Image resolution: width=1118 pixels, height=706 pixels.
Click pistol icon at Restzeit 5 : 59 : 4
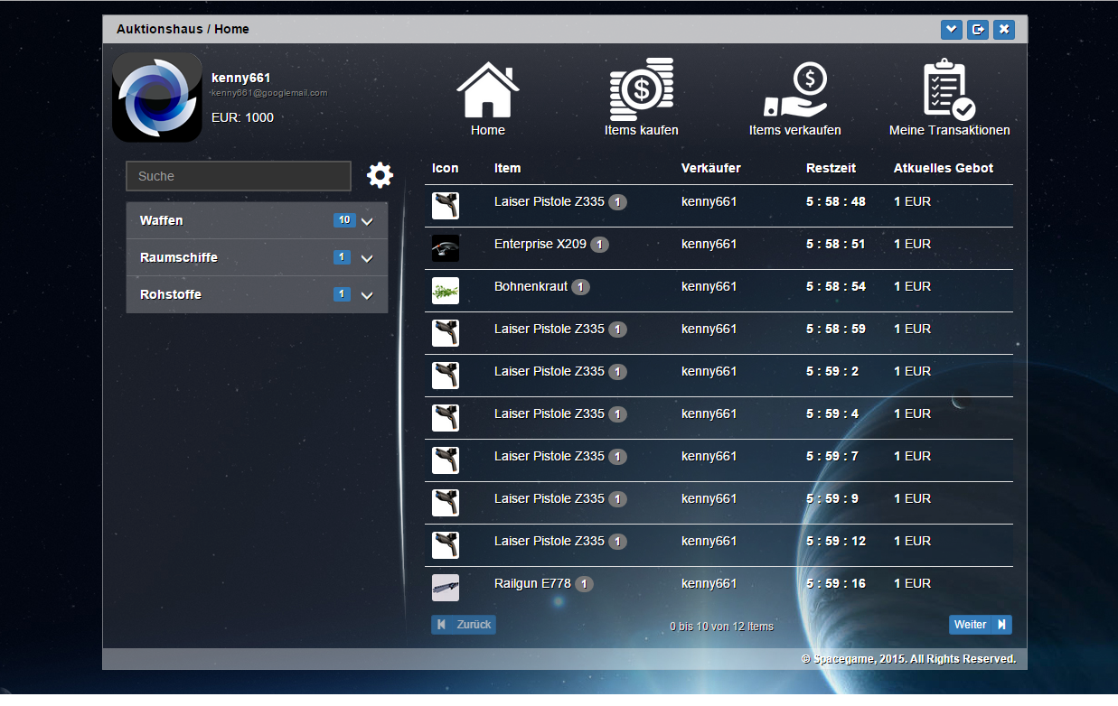pyautogui.click(x=446, y=418)
